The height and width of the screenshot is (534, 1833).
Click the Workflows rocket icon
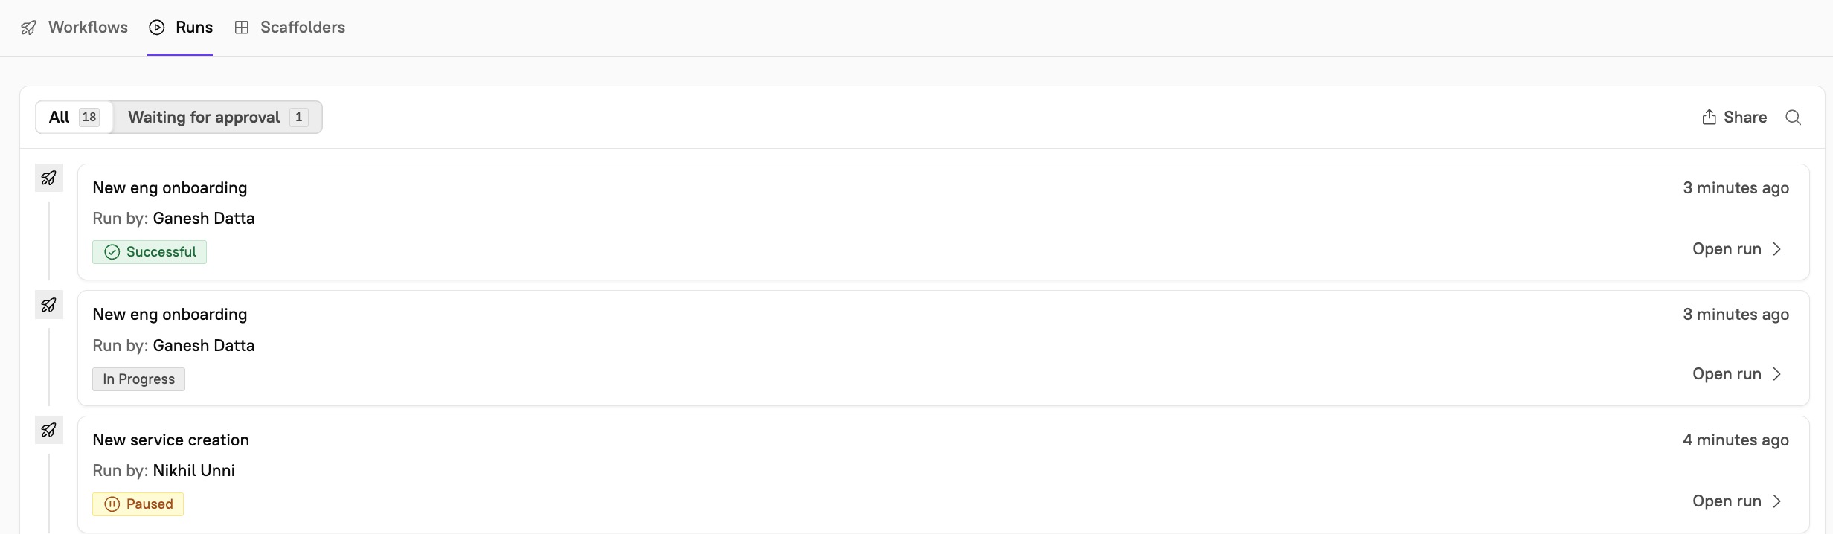[x=28, y=28]
